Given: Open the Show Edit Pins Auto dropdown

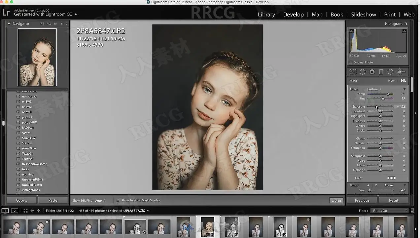Looking at the screenshot, I should [100, 201].
